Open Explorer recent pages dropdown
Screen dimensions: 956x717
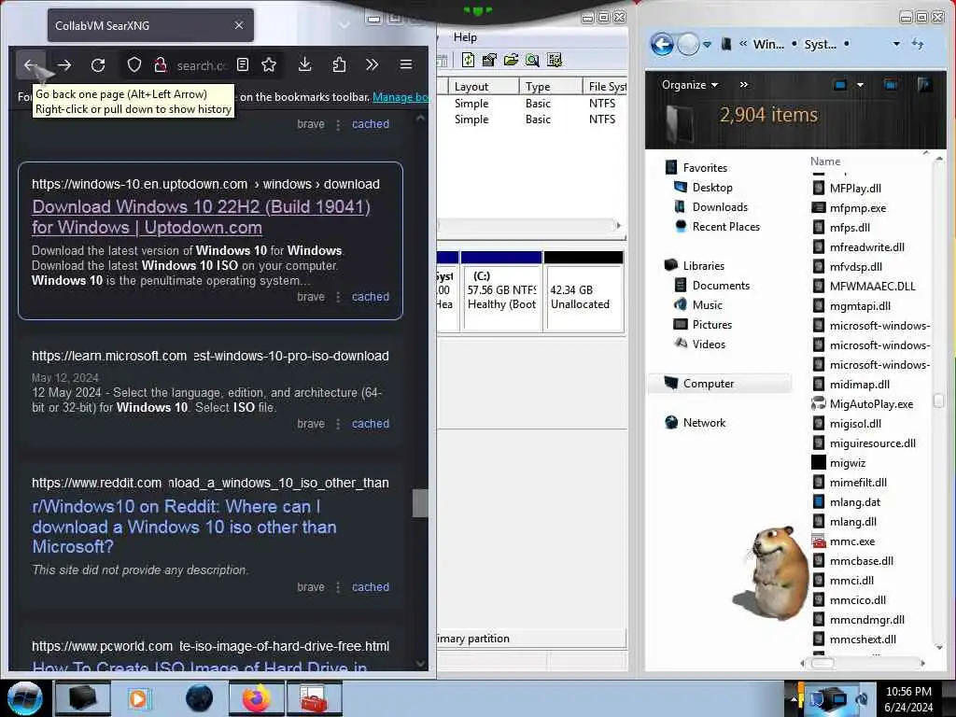point(708,44)
